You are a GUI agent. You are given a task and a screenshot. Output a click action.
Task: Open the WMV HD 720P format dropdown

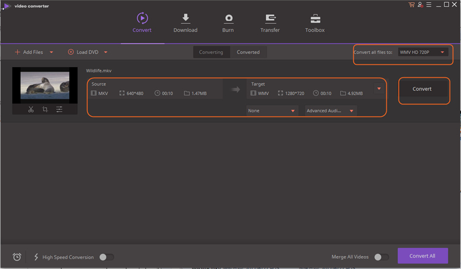(423, 52)
